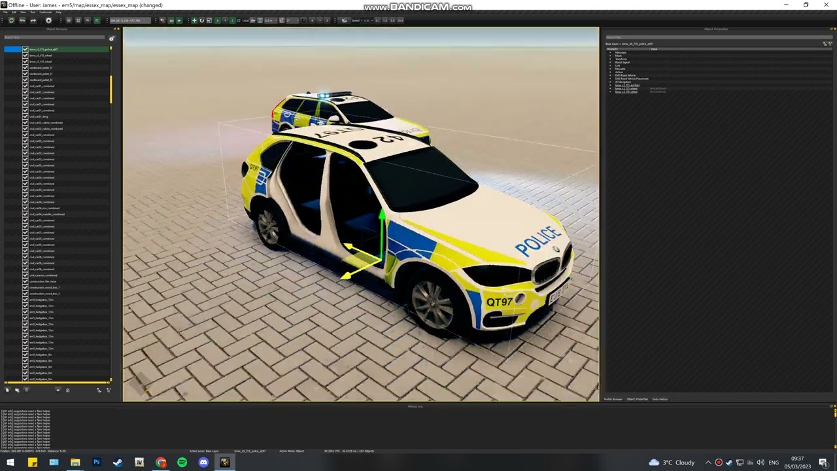This screenshot has height=471, width=837.
Task: Click the delete trash icon below Object Browser
Action: (x=26, y=390)
